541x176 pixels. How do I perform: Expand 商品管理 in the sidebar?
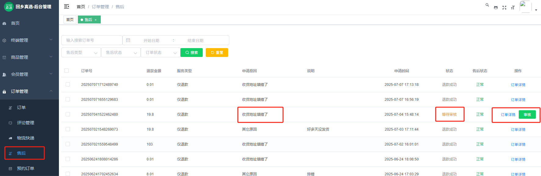tap(29, 57)
